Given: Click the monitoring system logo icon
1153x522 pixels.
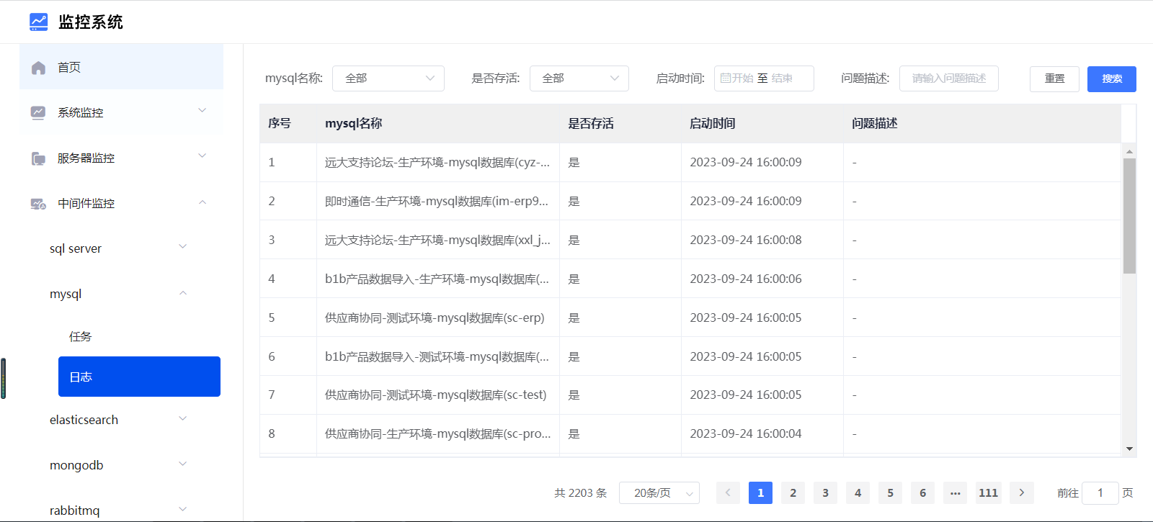Looking at the screenshot, I should (x=38, y=22).
